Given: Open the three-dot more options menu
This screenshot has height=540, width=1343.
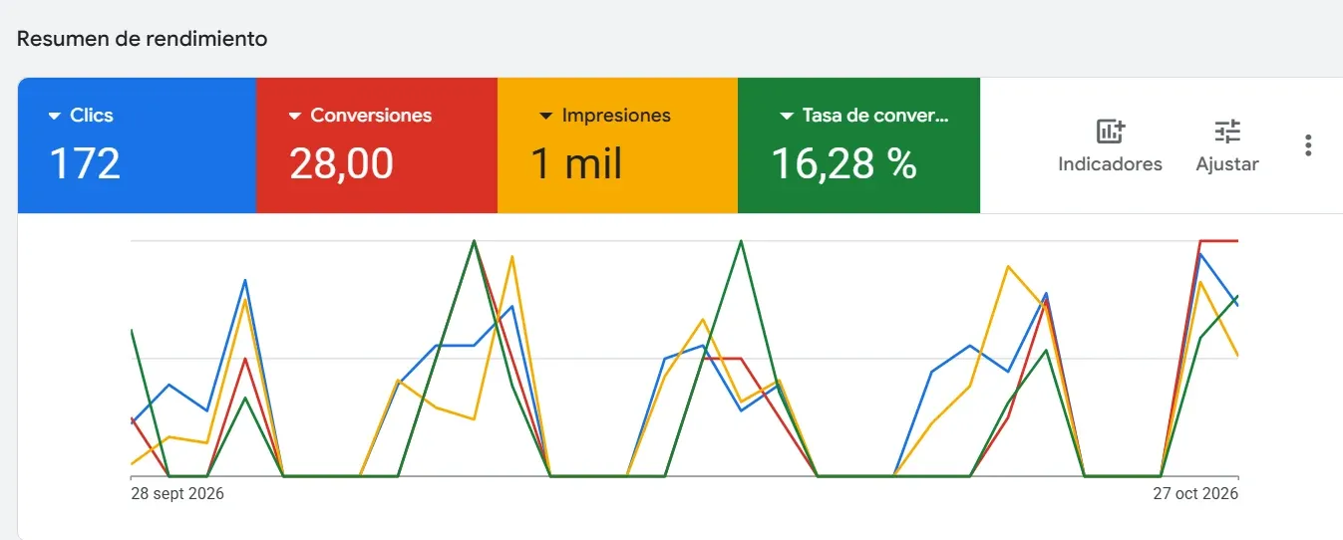Looking at the screenshot, I should tap(1308, 145).
